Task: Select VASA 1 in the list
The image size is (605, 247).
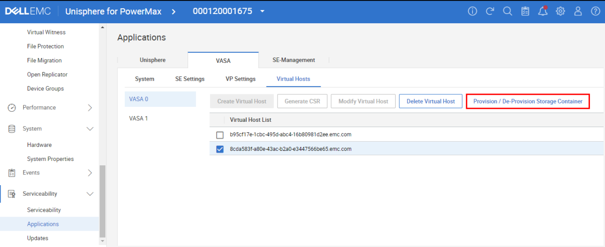Action: pyautogui.click(x=139, y=118)
